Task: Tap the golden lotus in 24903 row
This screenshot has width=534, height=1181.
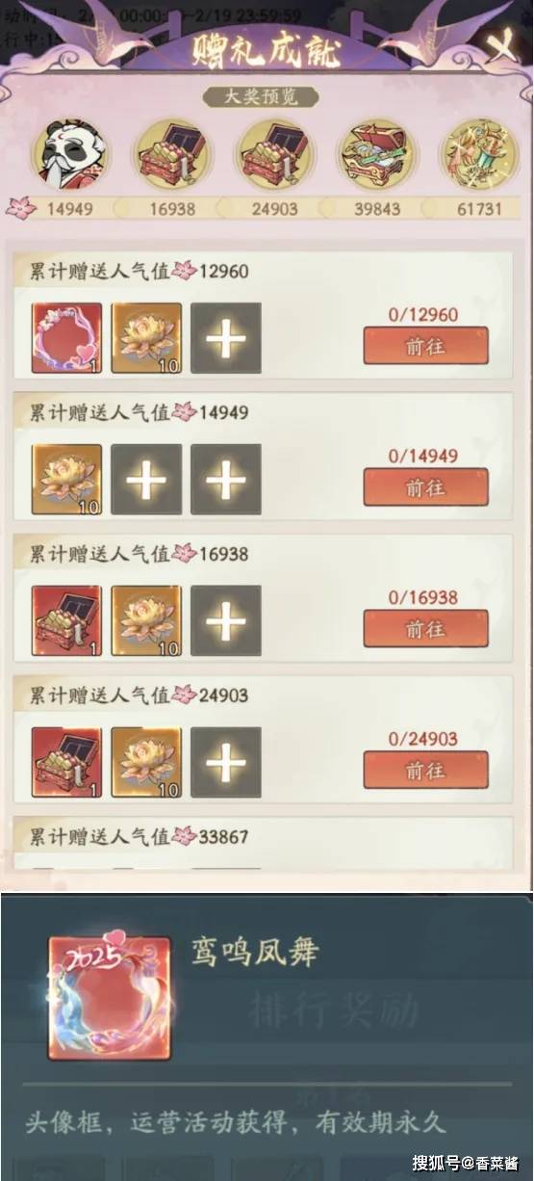Action: coord(146,763)
